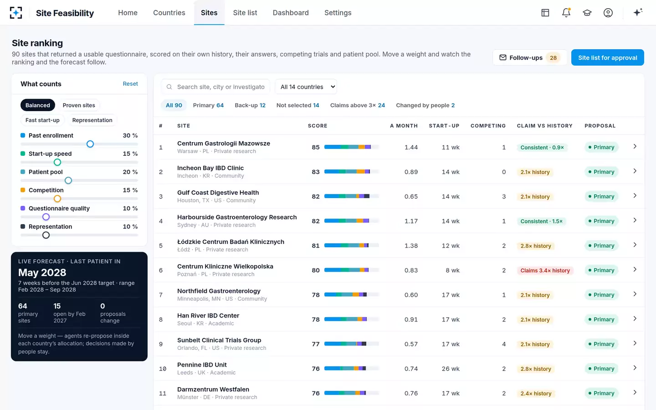656x410 pixels.
Task: Expand Gulf Coast Digestive Health row chevron
Action: [x=635, y=196]
